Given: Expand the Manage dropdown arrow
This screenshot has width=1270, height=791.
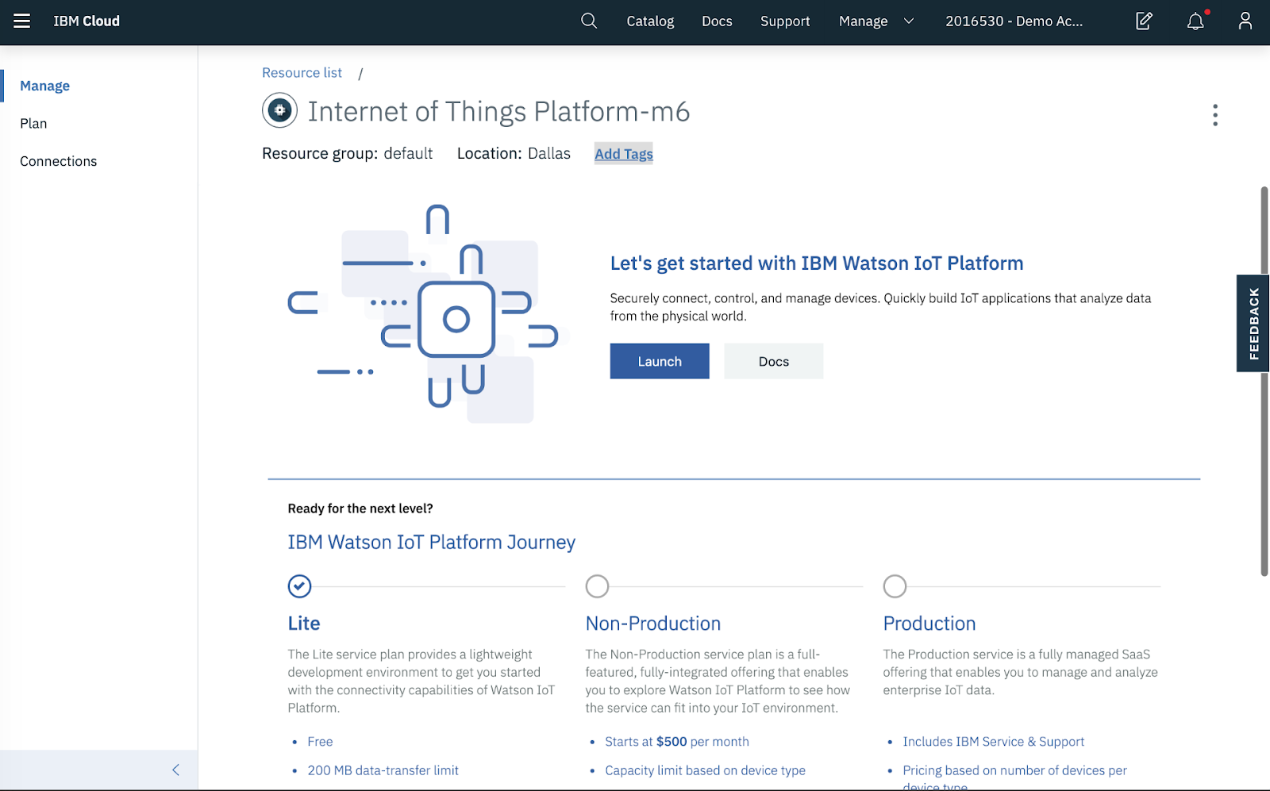Looking at the screenshot, I should [909, 21].
